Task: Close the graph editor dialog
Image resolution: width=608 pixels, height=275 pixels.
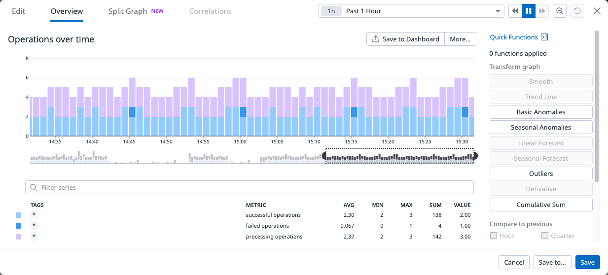Action: click(597, 11)
